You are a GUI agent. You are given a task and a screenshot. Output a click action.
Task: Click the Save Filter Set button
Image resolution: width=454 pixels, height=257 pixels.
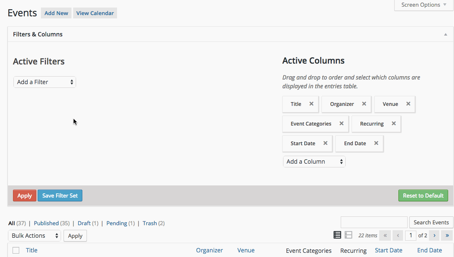coord(60,195)
